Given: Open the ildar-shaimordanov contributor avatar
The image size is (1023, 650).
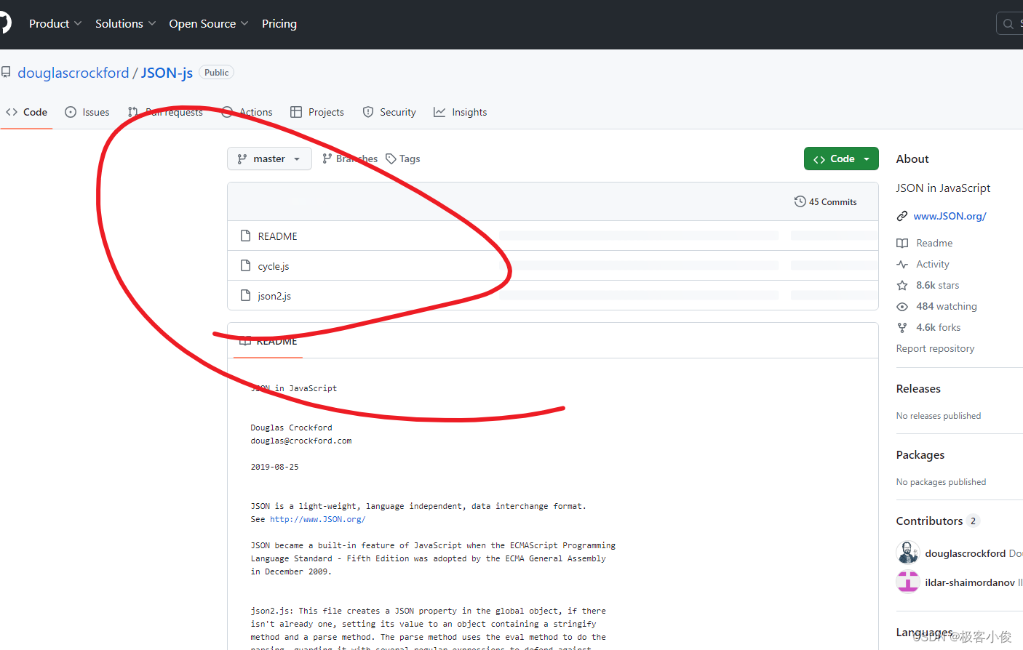Looking at the screenshot, I should 908,582.
